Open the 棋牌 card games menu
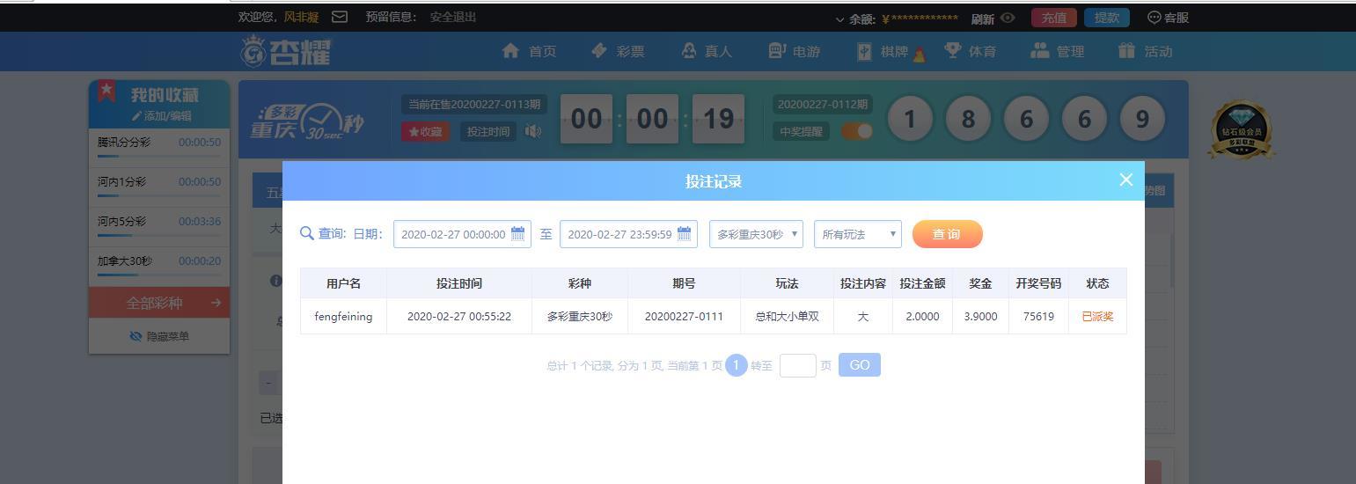This screenshot has height=484, width=1356. tap(891, 52)
